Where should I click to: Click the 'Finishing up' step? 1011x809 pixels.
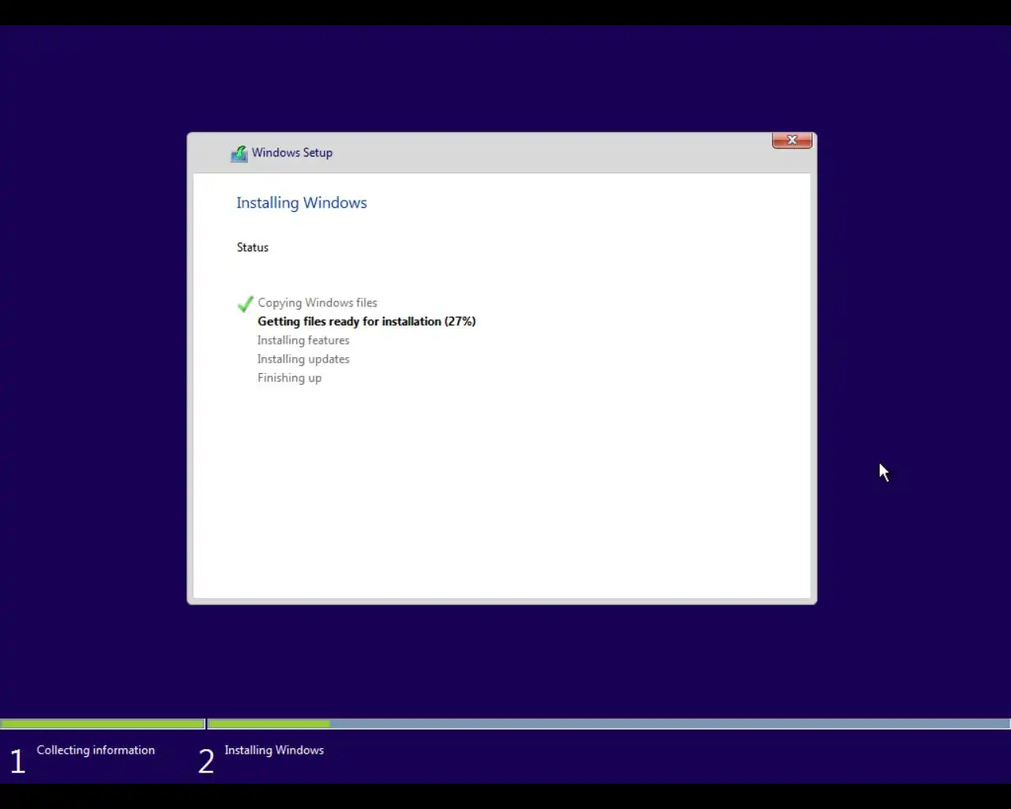tap(289, 378)
